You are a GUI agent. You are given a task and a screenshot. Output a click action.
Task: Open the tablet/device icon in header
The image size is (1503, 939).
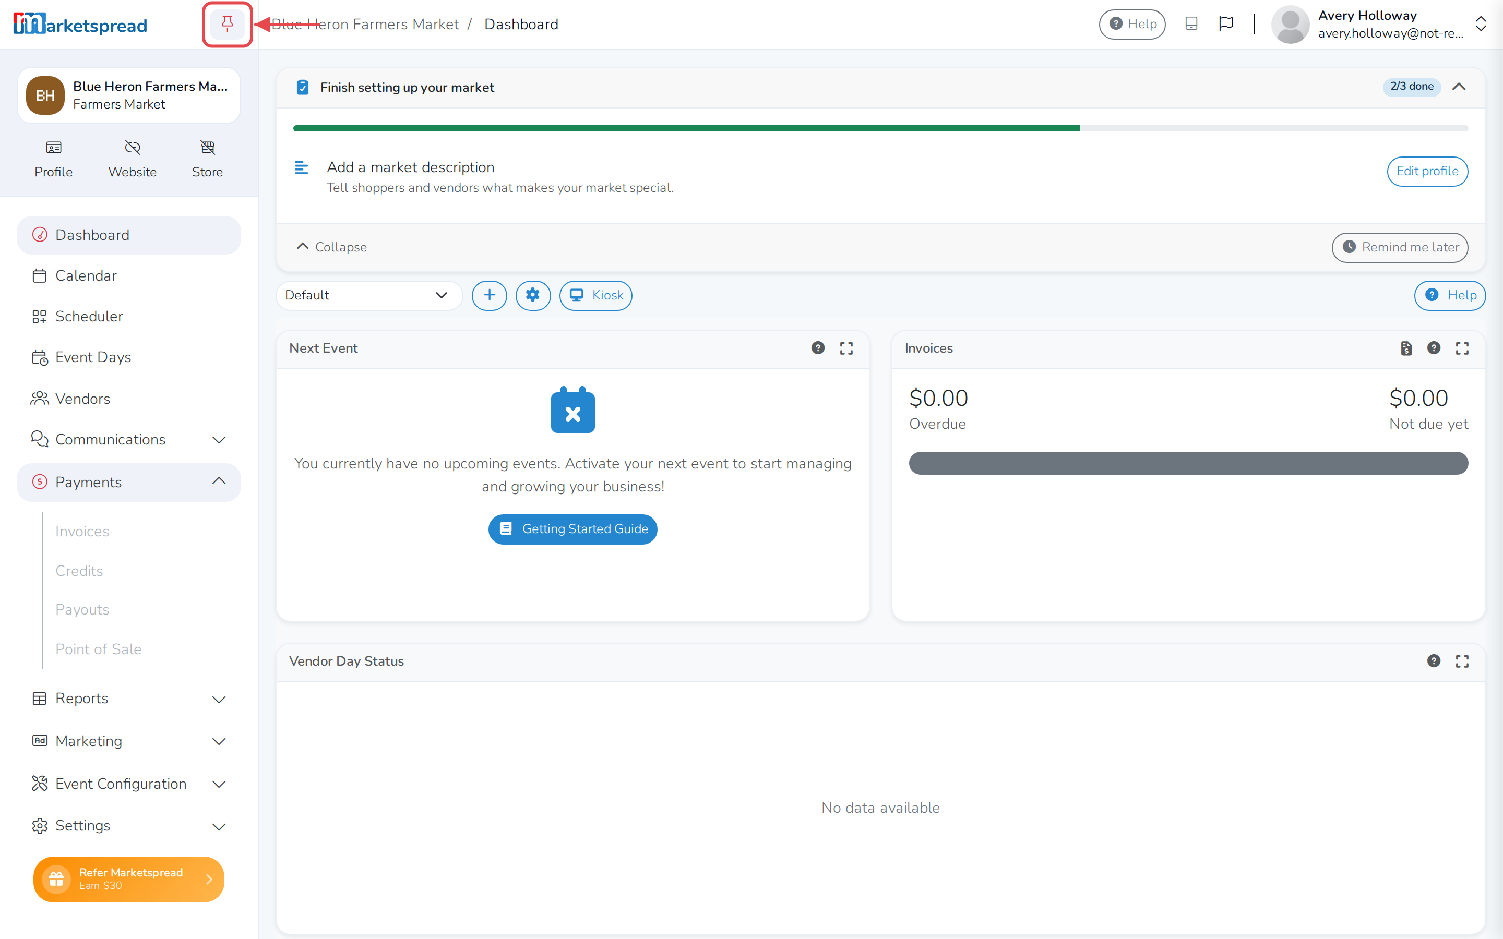[x=1190, y=24]
